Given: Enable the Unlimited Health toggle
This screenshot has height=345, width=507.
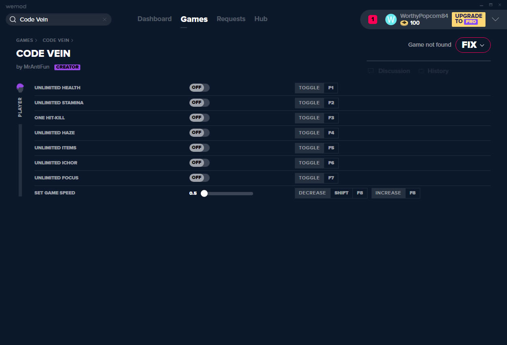Looking at the screenshot, I should pos(199,88).
